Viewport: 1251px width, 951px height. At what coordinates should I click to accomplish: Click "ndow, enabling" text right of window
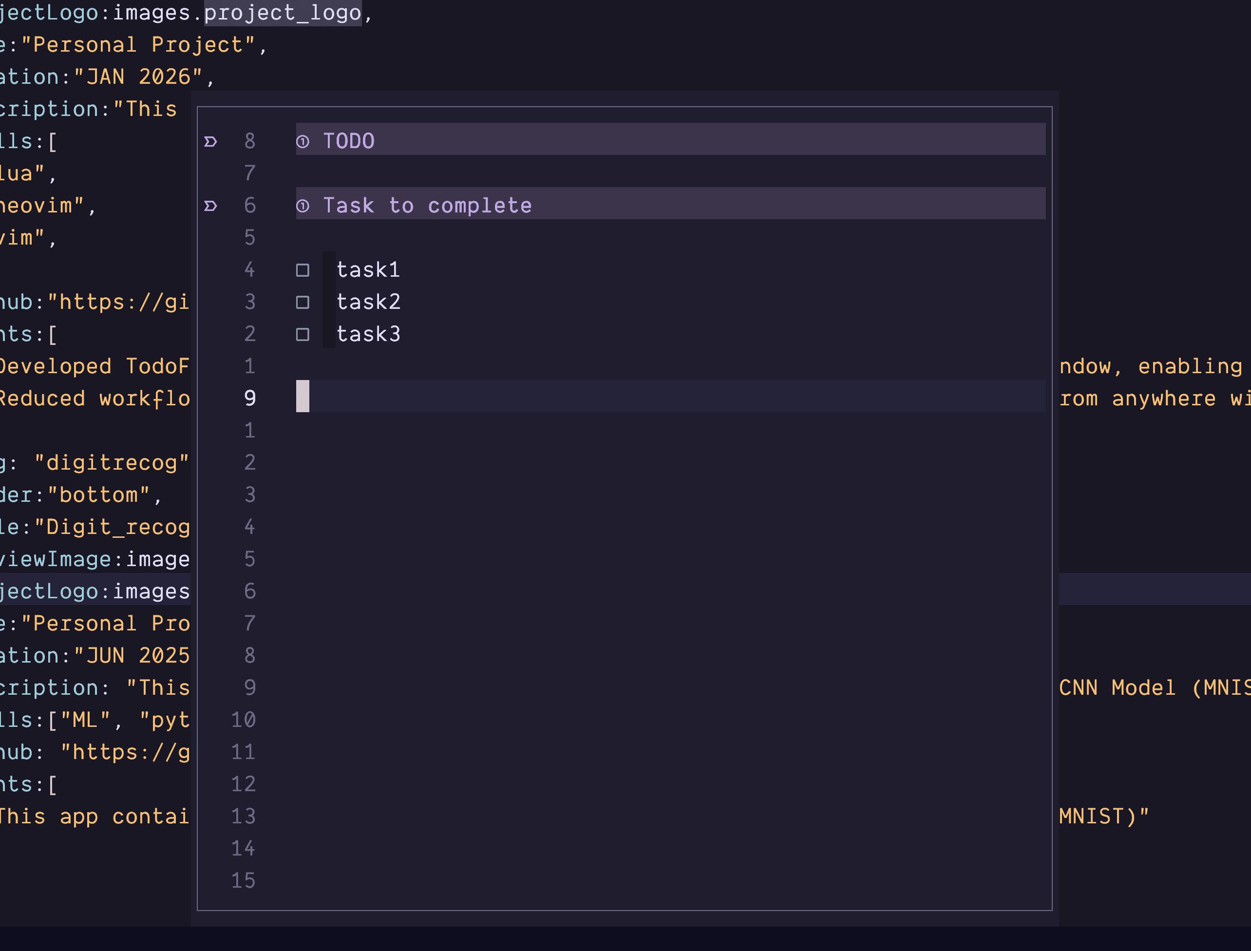[1151, 366]
